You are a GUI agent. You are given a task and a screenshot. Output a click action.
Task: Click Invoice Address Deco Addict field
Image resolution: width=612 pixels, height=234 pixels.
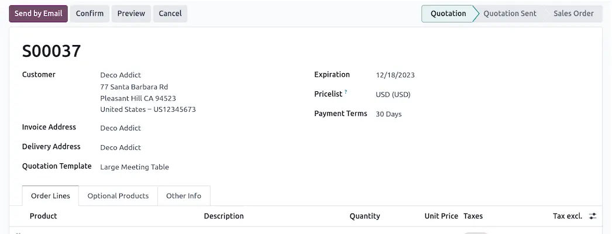(121, 128)
